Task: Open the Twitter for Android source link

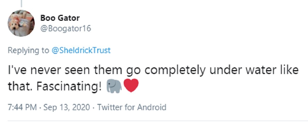Action: (x=132, y=107)
